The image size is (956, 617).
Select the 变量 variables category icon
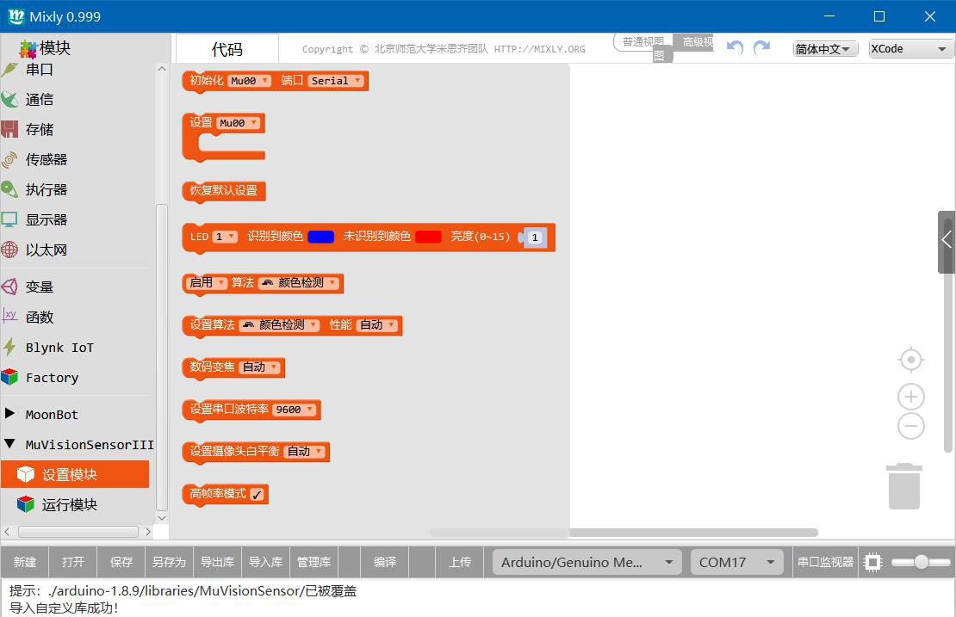pyautogui.click(x=9, y=287)
